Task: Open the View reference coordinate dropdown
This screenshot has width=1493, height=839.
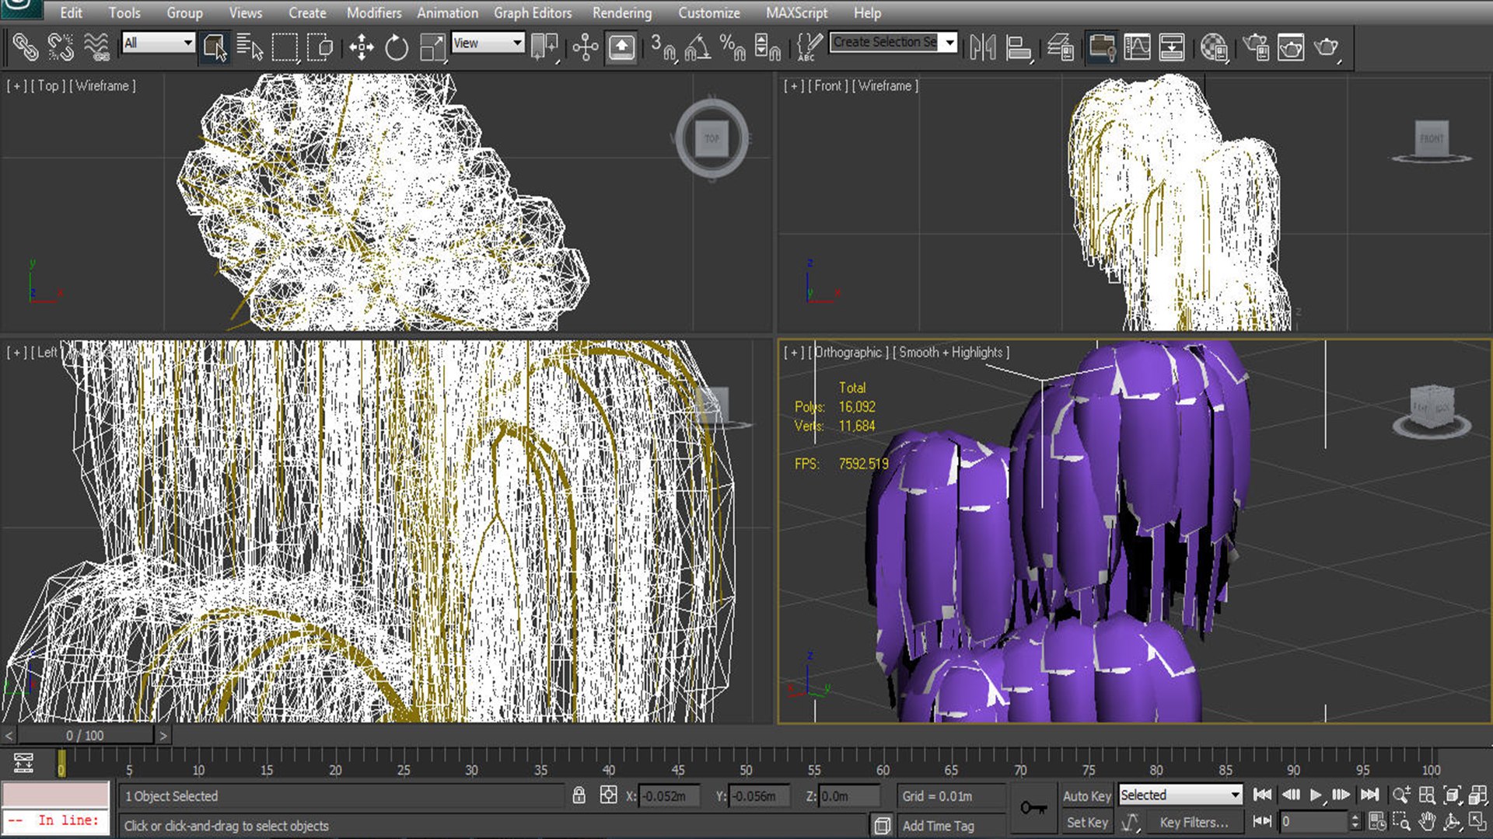Action: pos(488,43)
